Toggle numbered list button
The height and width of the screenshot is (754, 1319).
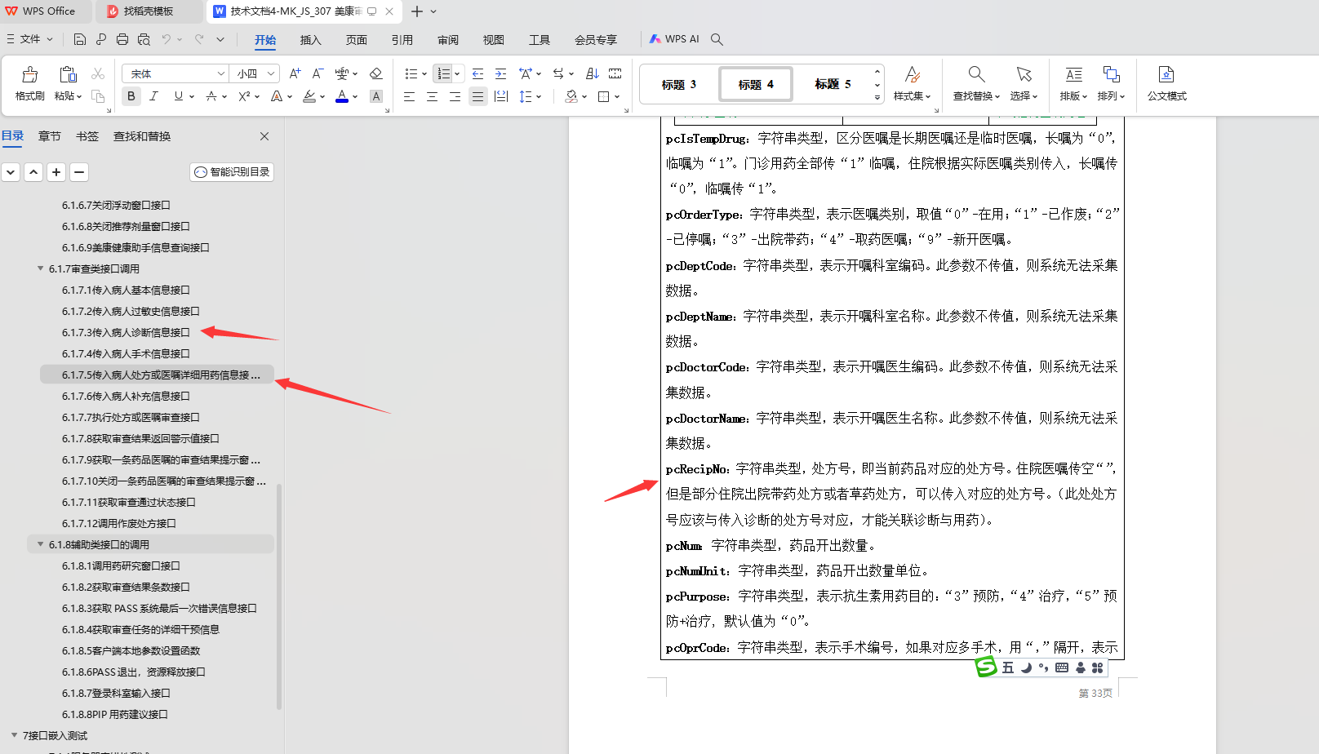(443, 73)
